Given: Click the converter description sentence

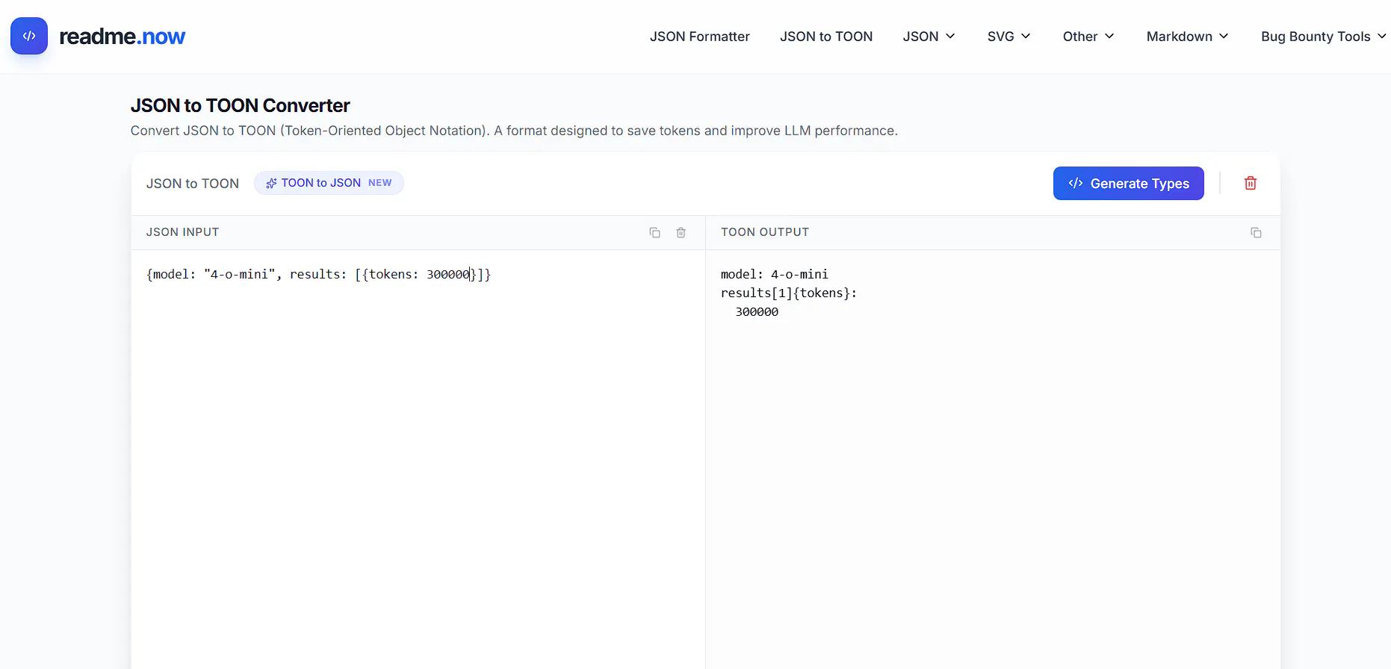Looking at the screenshot, I should pos(514,131).
